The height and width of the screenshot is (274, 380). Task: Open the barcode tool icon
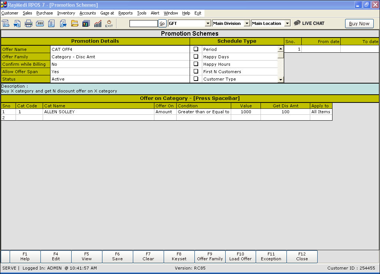[x=40, y=23]
